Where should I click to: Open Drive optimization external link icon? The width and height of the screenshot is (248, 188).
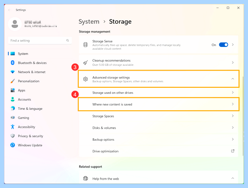[233, 151]
